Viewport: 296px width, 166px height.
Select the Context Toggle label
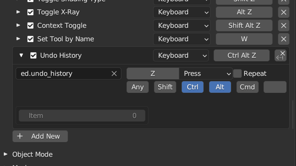(62, 26)
